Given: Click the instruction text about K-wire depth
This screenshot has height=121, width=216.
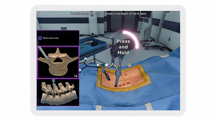Looking at the screenshot, I should click(108, 14).
